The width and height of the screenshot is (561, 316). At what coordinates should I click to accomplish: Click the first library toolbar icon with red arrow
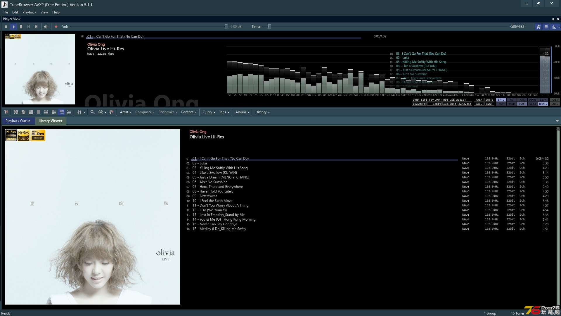(6, 112)
